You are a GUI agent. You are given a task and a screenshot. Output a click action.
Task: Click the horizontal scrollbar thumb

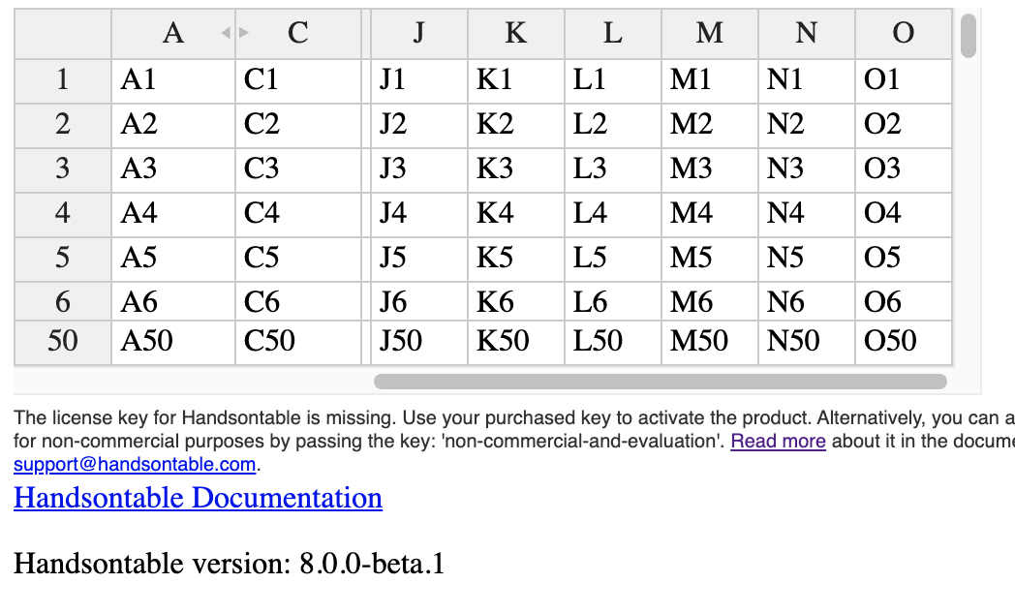coord(659,382)
